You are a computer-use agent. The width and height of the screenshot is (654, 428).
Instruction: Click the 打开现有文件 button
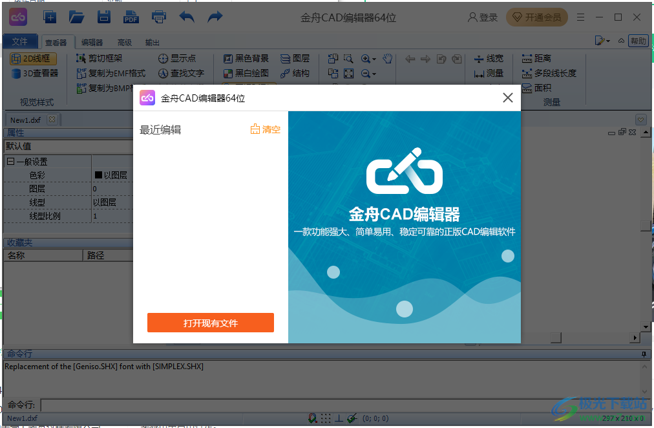(x=211, y=323)
